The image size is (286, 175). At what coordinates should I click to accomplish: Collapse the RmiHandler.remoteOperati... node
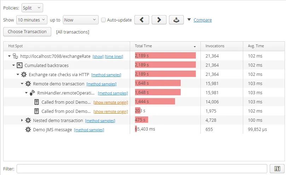(x=26, y=93)
